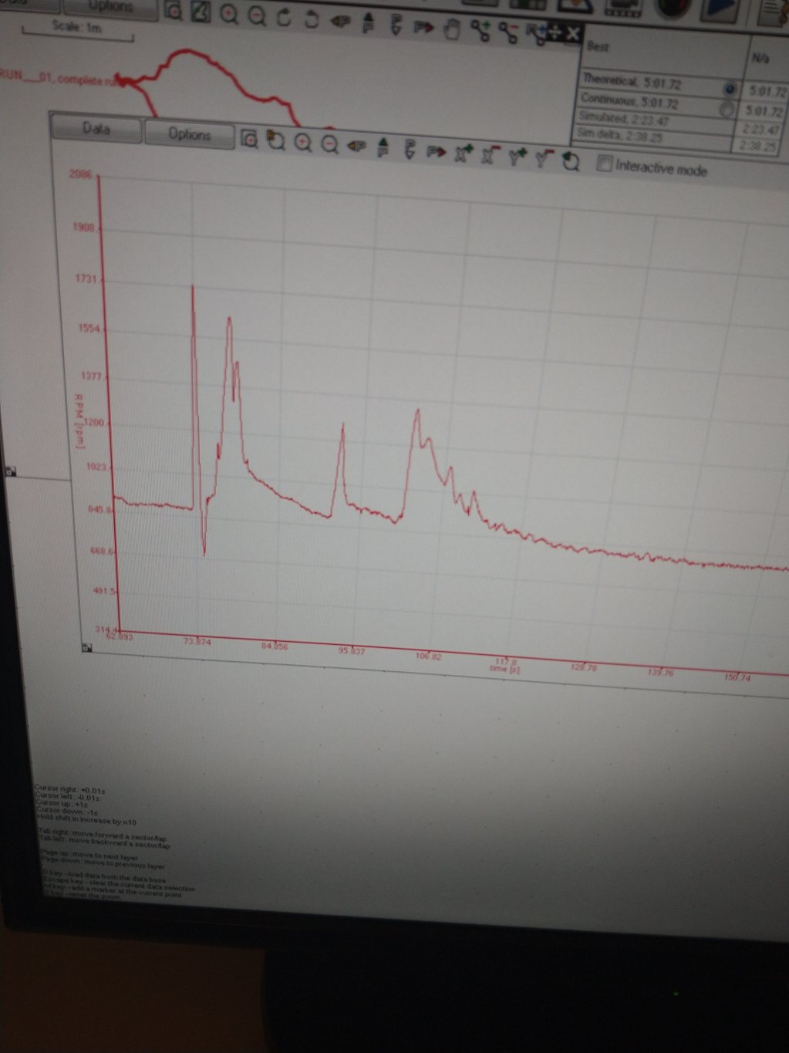
Task: Click up-flag icon in RPM chart toolbar
Action: [x=383, y=148]
